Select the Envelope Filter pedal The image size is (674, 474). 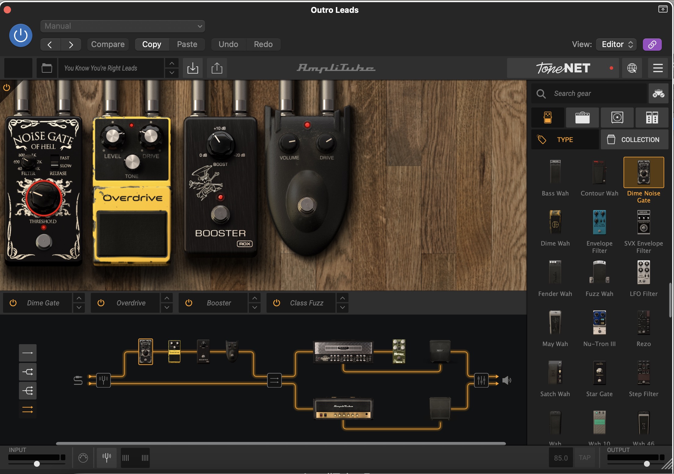pos(600,231)
